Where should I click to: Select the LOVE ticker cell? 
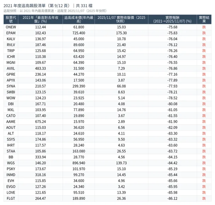[11, 193]
